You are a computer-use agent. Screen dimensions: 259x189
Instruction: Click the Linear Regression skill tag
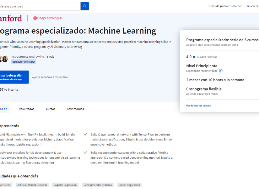(129, 185)
